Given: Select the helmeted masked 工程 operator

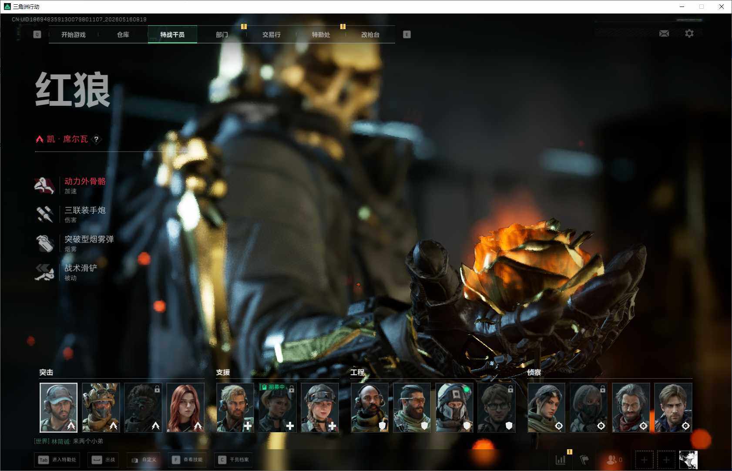Looking at the screenshot, I should pos(454,407).
